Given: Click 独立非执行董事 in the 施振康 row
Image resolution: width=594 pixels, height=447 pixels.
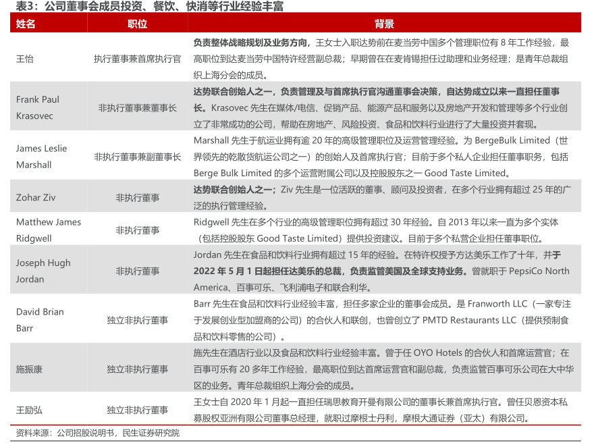Looking at the screenshot, I should coord(137,369).
